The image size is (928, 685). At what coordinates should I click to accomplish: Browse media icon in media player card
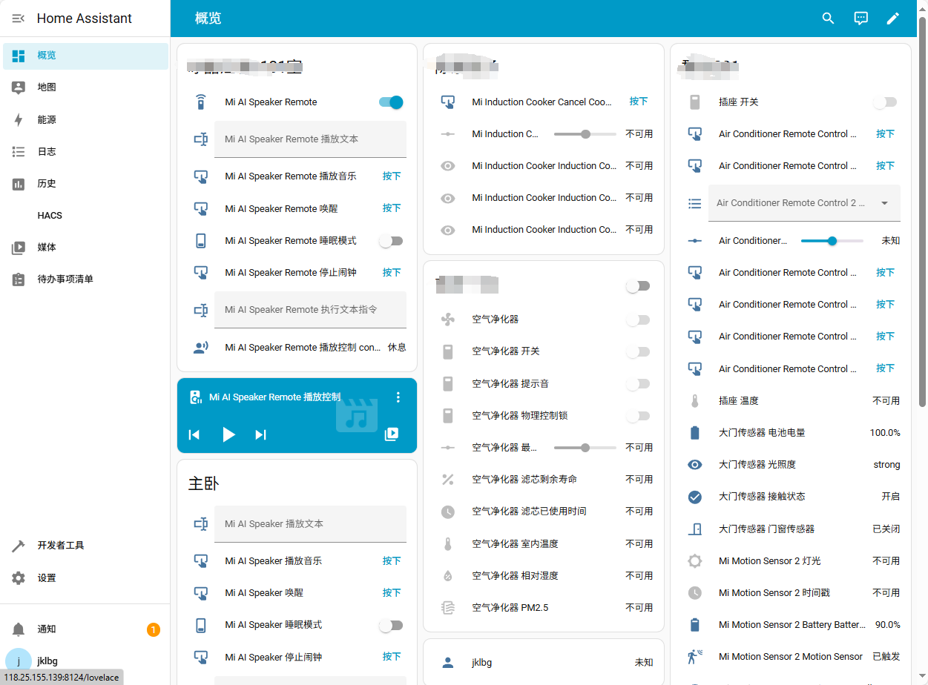392,434
